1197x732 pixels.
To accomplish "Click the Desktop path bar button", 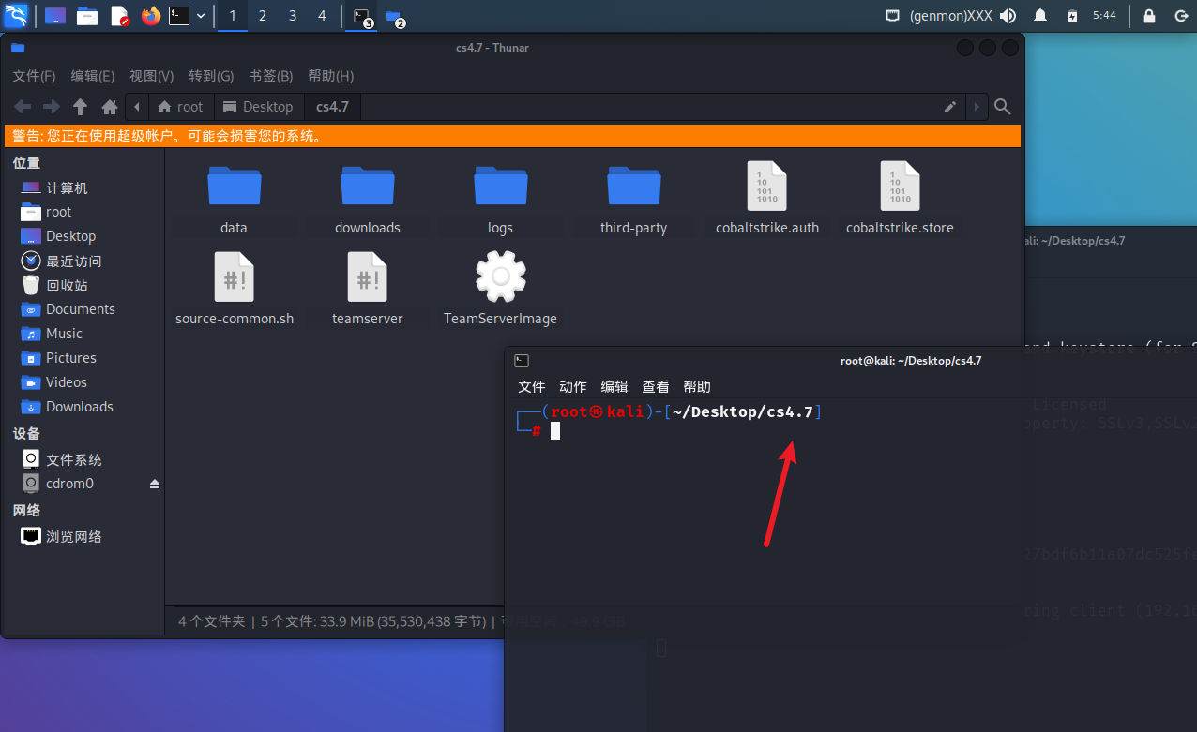I will (x=258, y=107).
